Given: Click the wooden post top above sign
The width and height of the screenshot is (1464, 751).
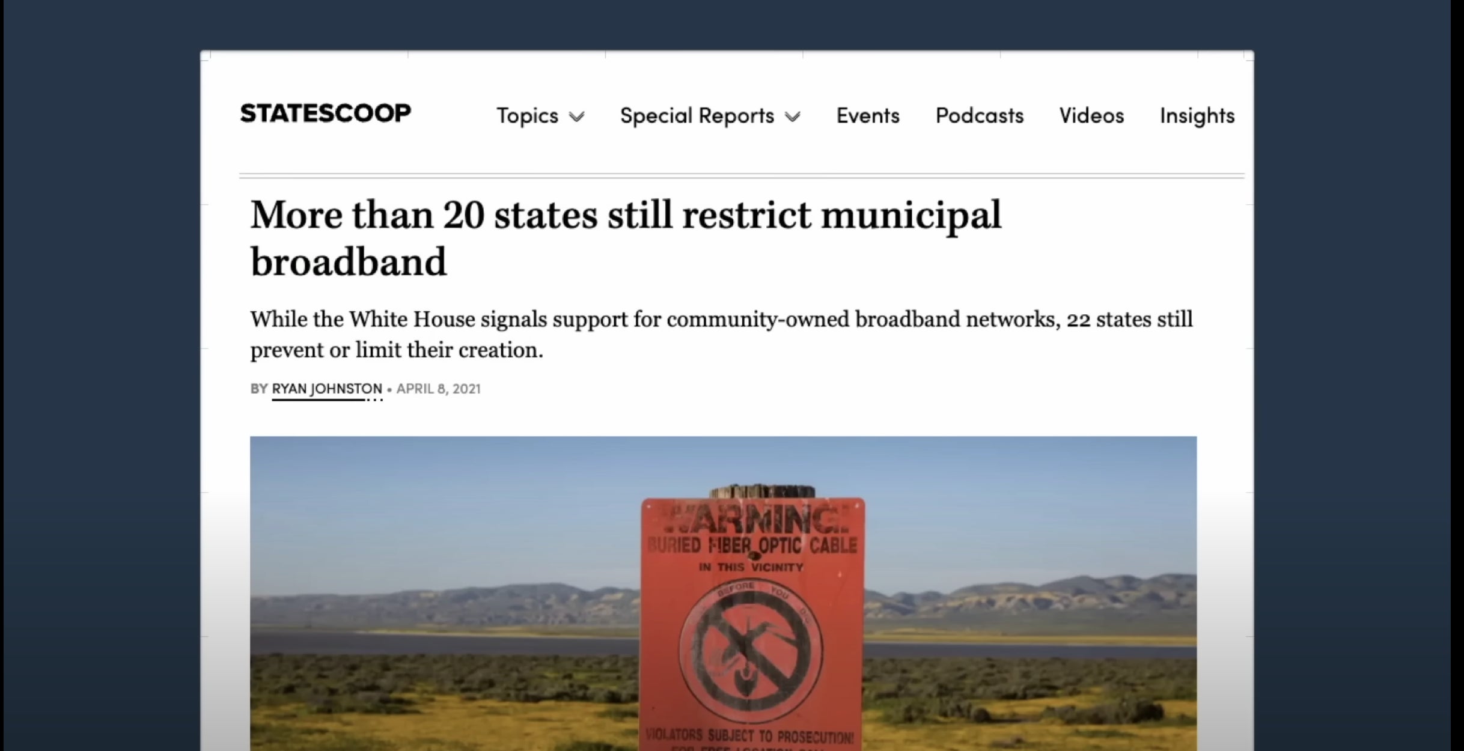Looking at the screenshot, I should pos(762,491).
